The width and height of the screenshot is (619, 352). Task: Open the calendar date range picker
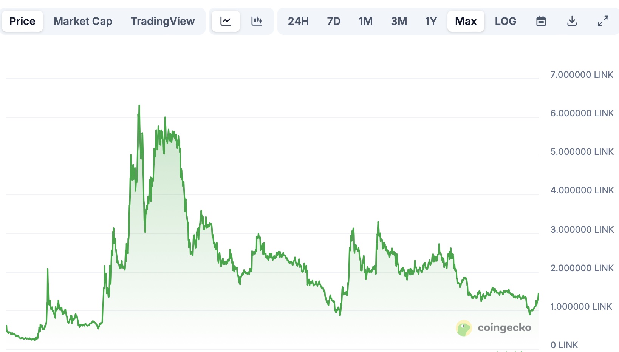pyautogui.click(x=541, y=21)
